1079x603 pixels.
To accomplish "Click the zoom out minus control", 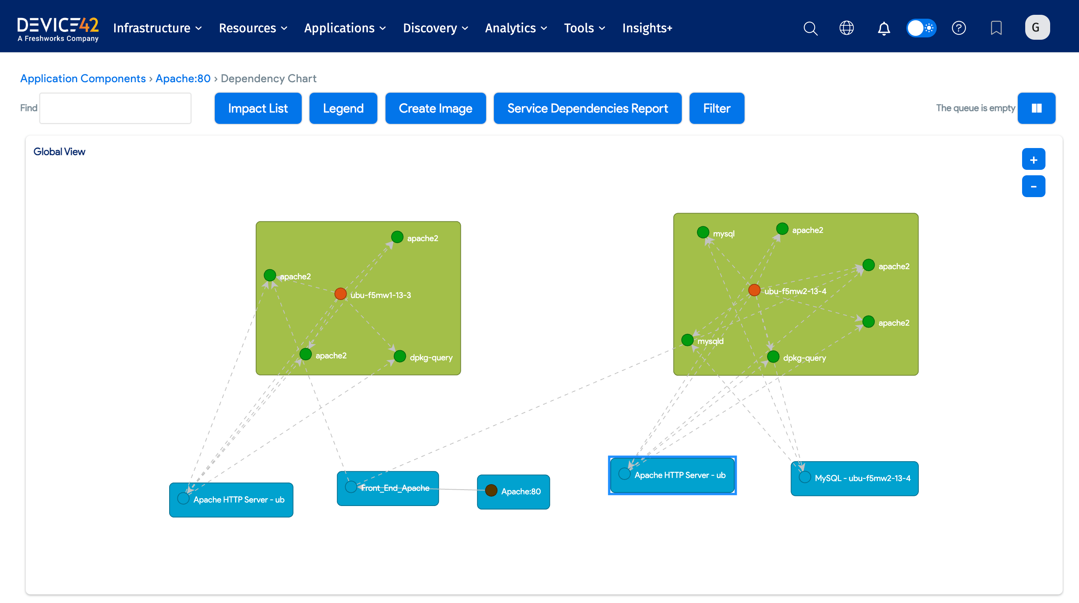I will click(1033, 186).
